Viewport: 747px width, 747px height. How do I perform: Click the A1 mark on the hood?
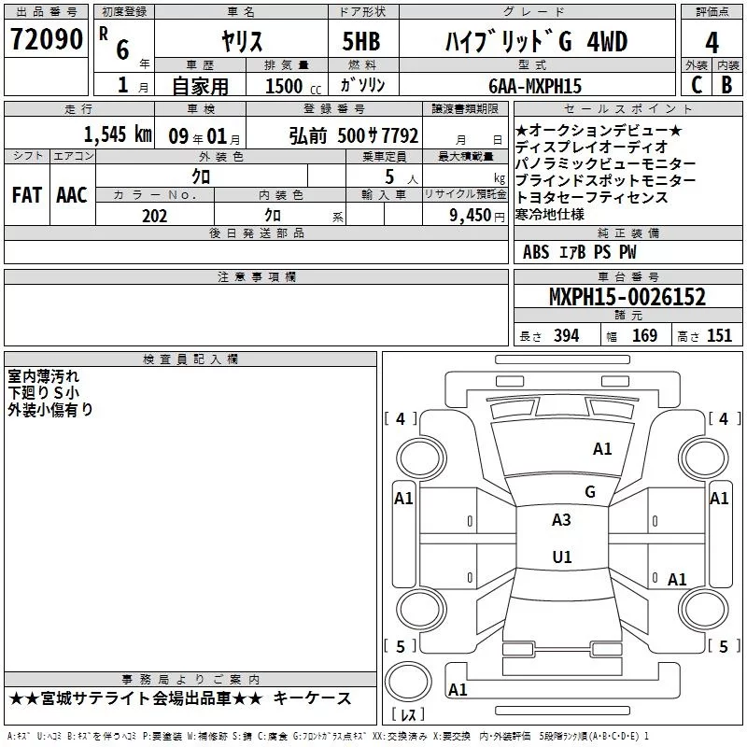pos(602,449)
